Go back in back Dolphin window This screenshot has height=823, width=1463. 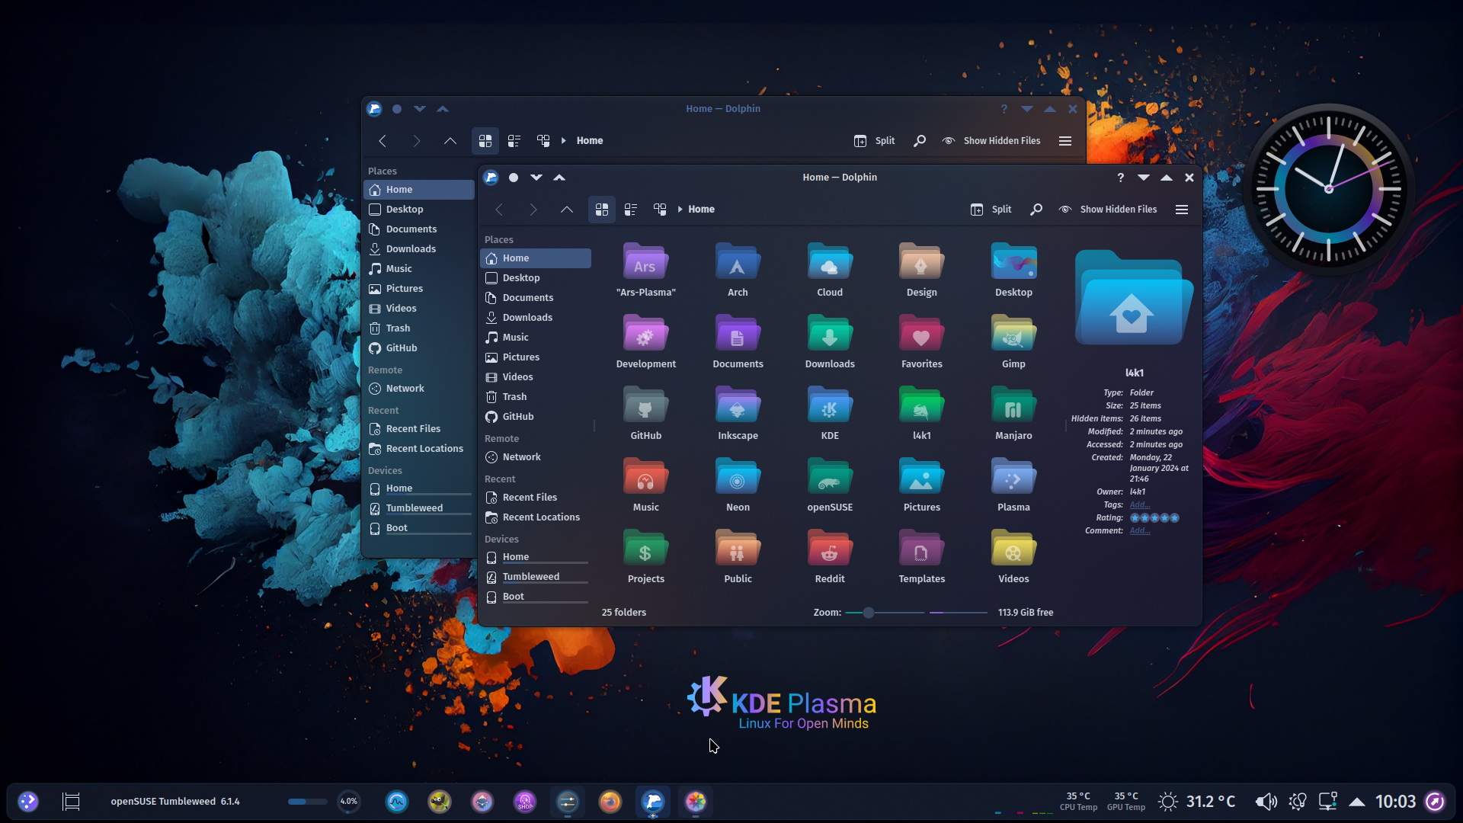point(383,140)
